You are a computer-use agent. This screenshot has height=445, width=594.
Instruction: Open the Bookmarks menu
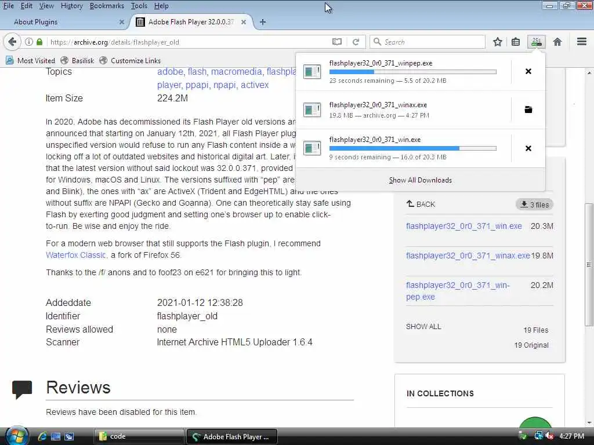pyautogui.click(x=107, y=6)
